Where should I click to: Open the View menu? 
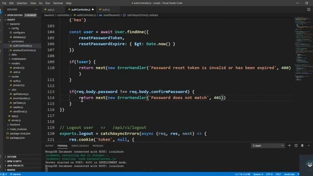point(33,3)
